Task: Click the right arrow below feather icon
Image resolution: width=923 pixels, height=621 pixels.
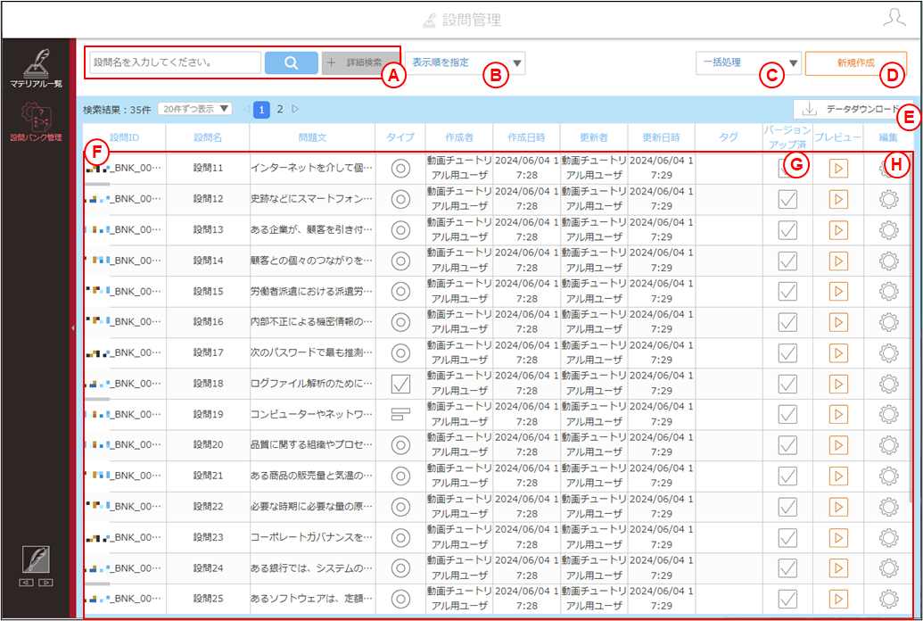Action: point(45,583)
